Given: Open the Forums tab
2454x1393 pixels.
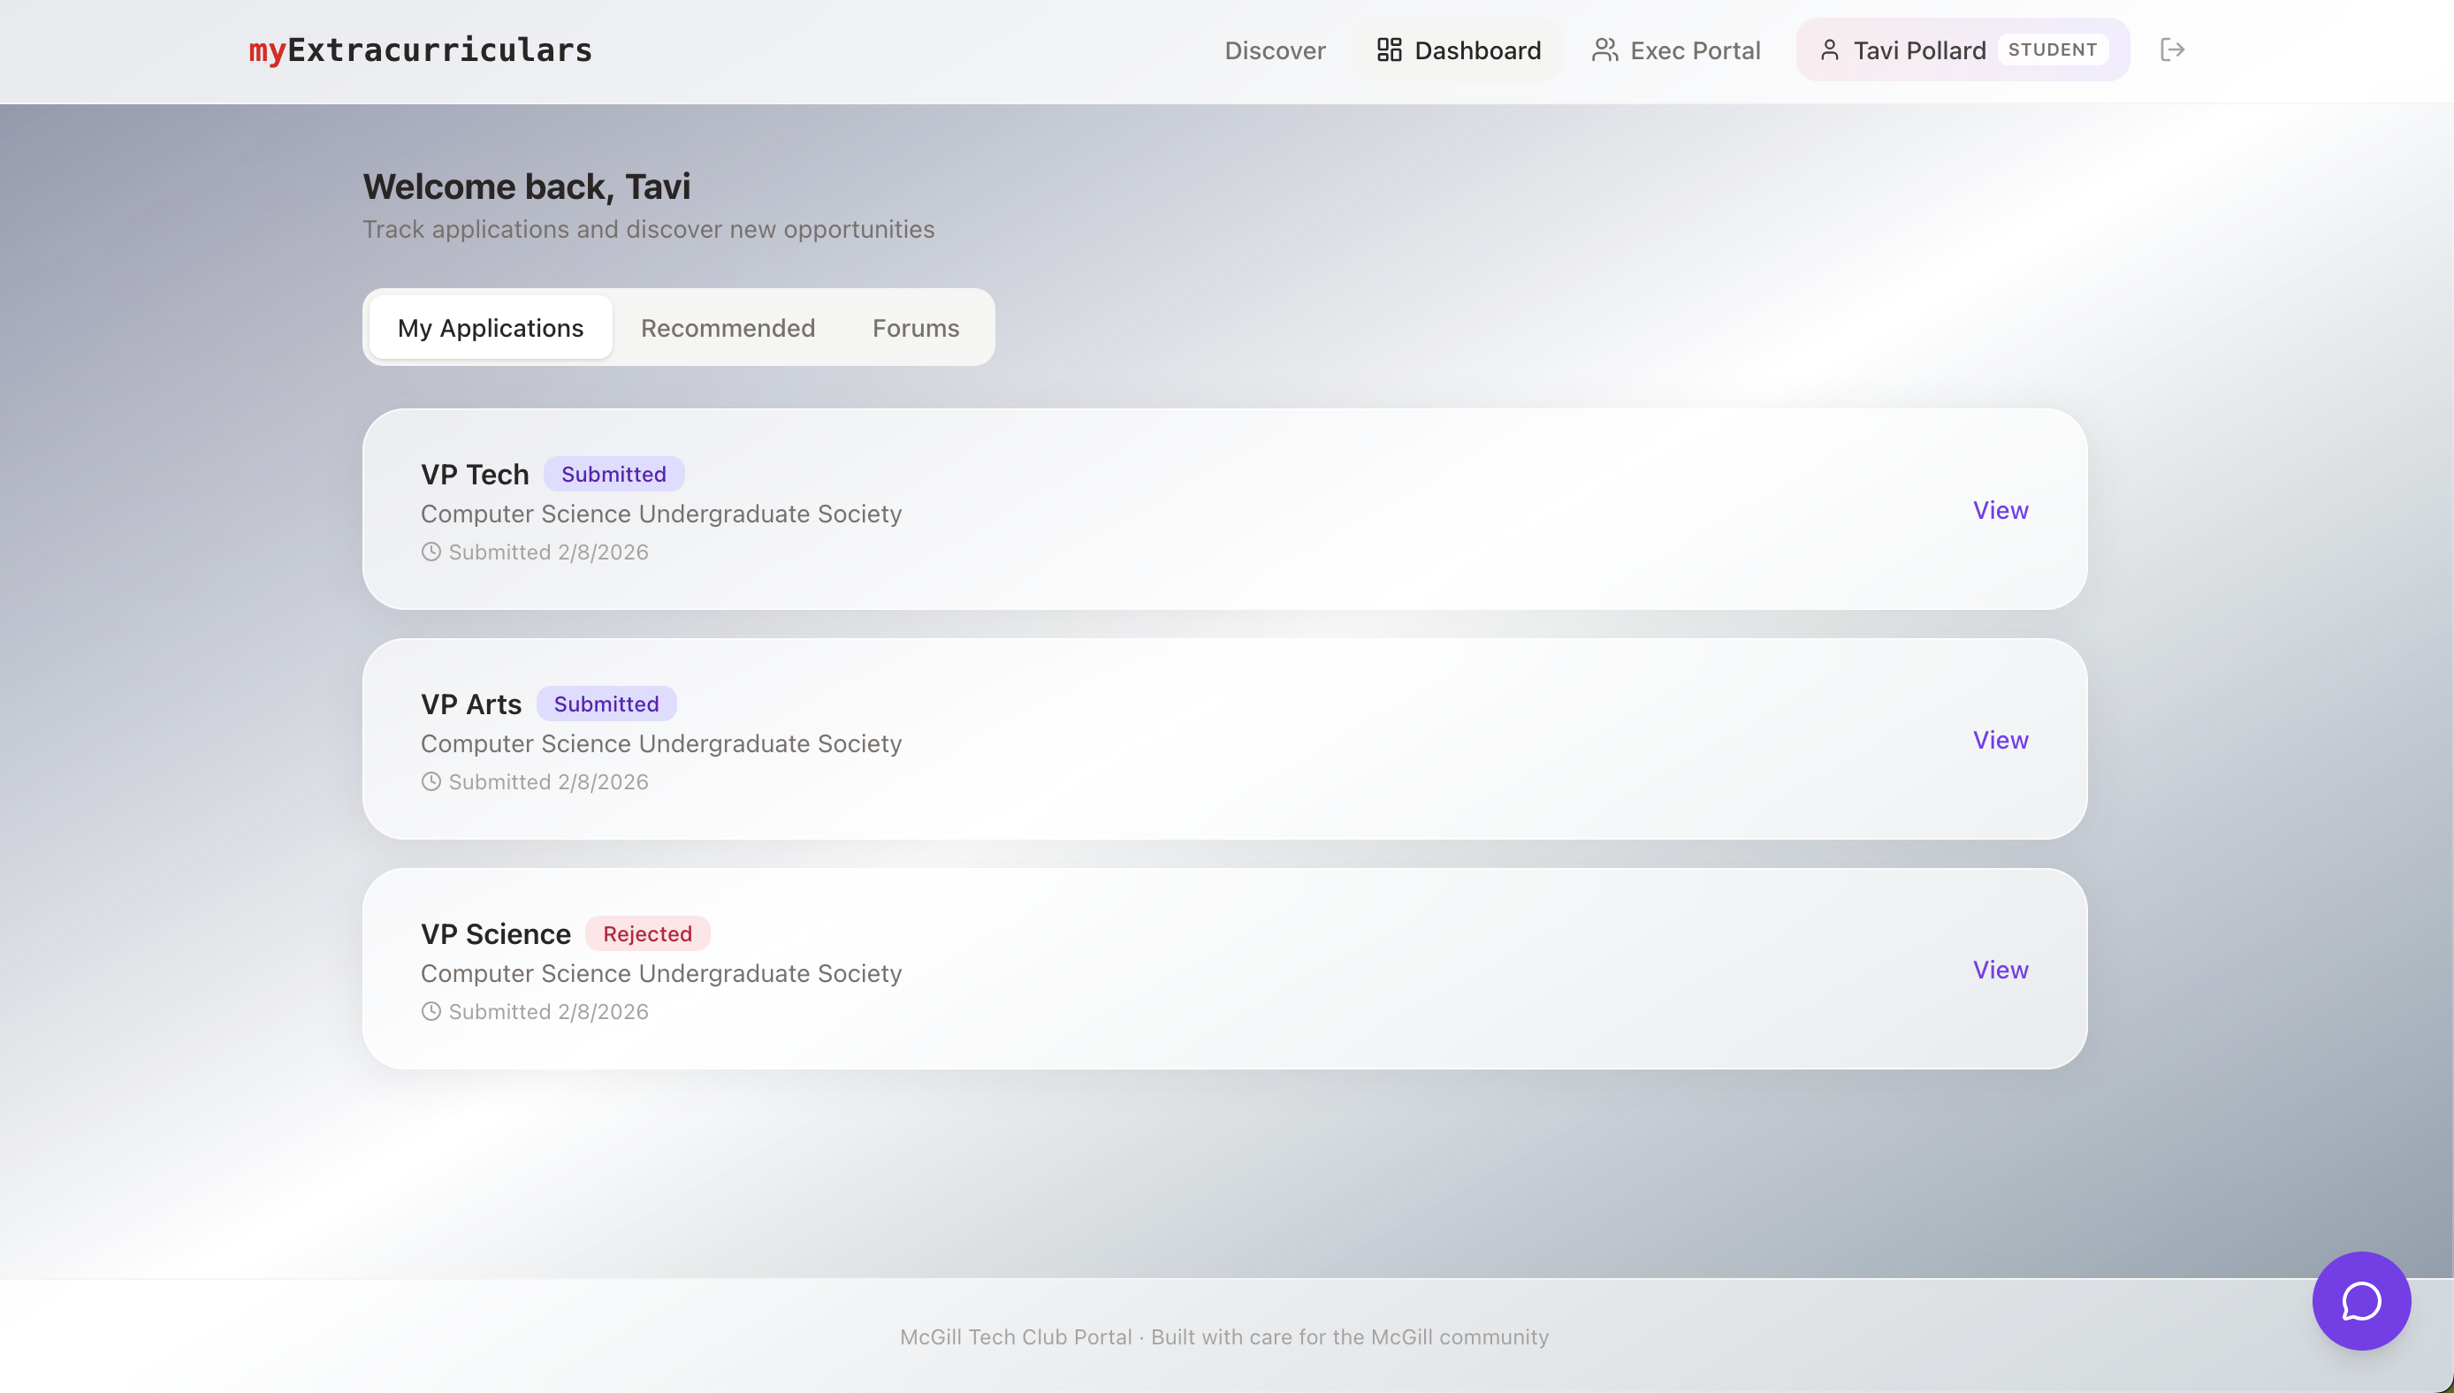Looking at the screenshot, I should pos(915,328).
